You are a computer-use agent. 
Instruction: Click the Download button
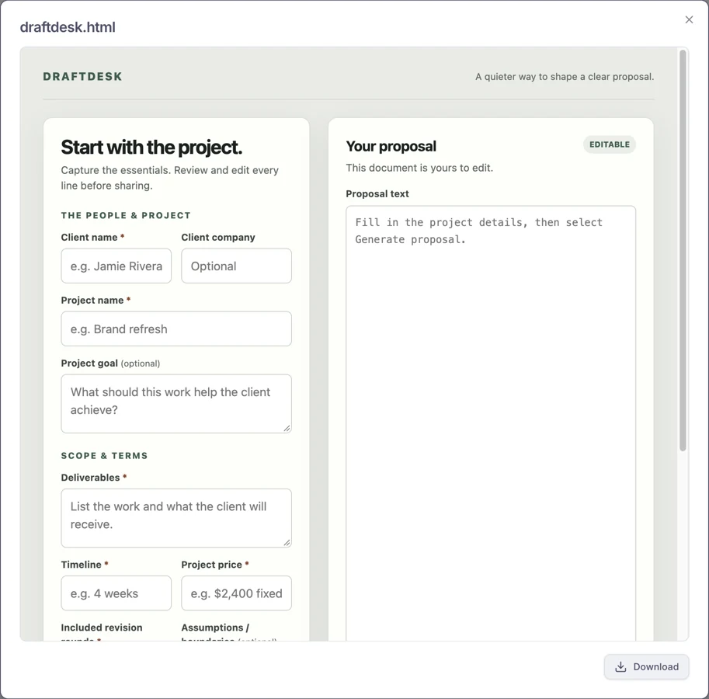647,666
